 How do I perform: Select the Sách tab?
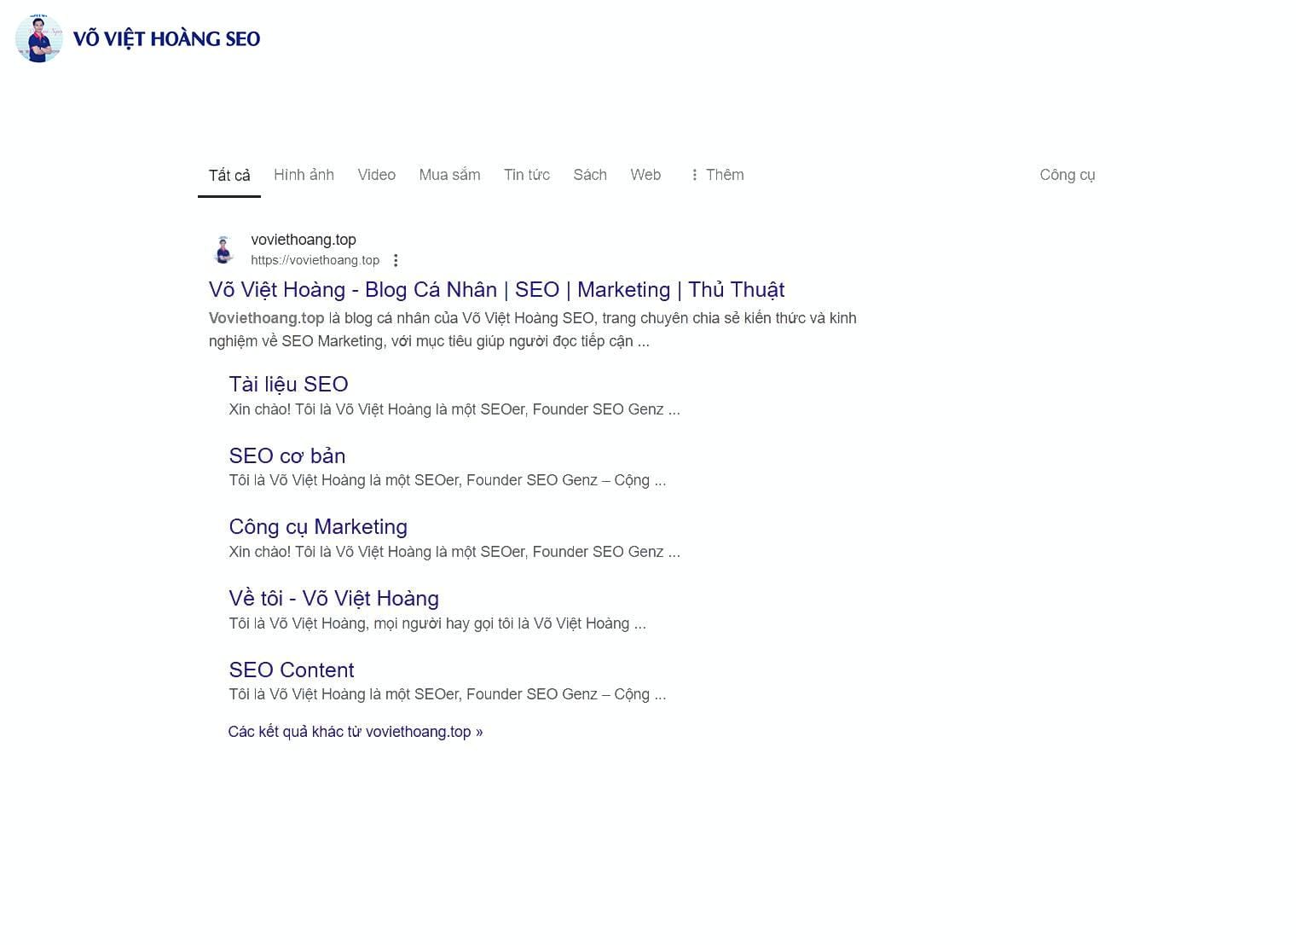coord(590,175)
